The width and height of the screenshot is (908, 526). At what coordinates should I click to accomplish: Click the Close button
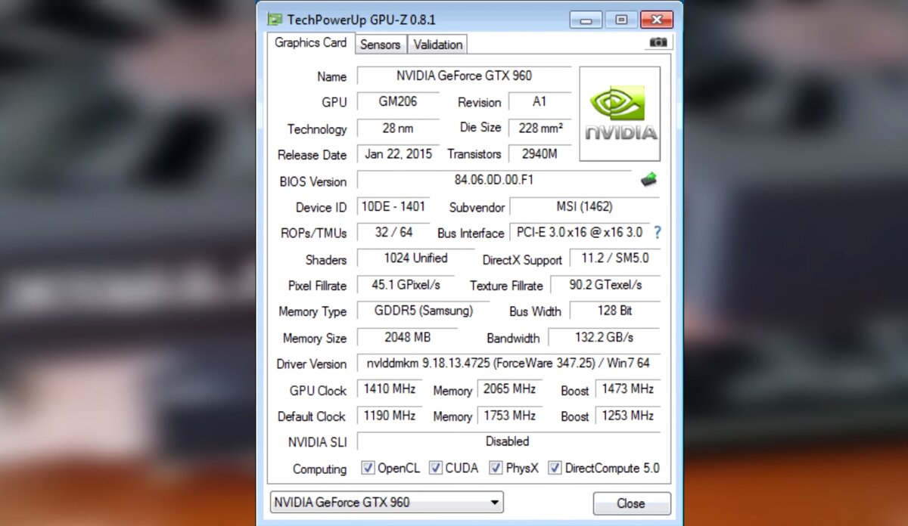(631, 503)
